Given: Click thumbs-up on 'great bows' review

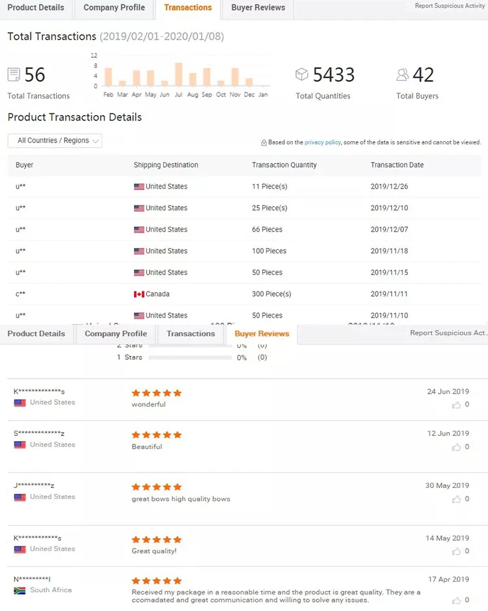Looking at the screenshot, I should coord(457,499).
